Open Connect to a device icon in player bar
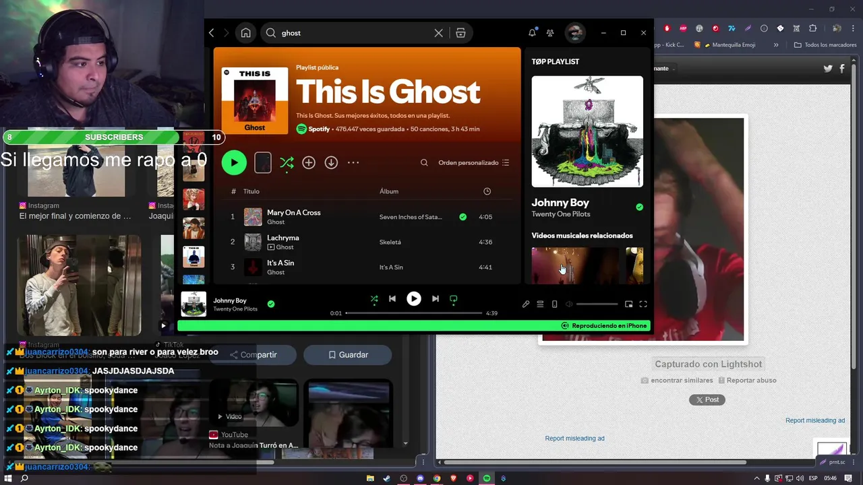The width and height of the screenshot is (863, 485). [x=555, y=304]
